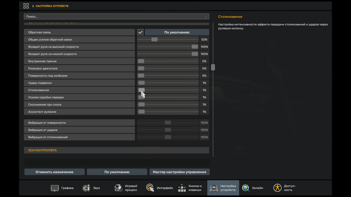Viewport: 351px width, 197px height.
Task: Select Вибрация от столкновений label
Action: [48, 137]
